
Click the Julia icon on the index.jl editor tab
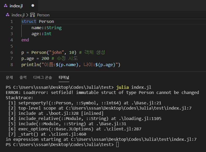coord(6,5)
